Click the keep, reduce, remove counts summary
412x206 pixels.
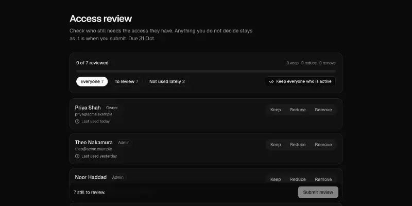coord(311,63)
